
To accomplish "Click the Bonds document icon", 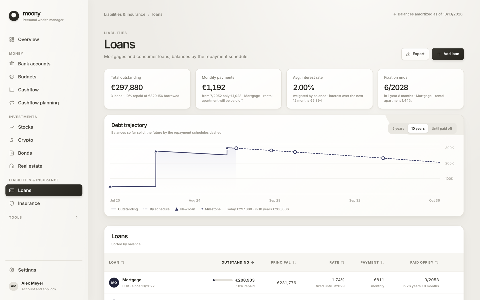I will 12,153.
